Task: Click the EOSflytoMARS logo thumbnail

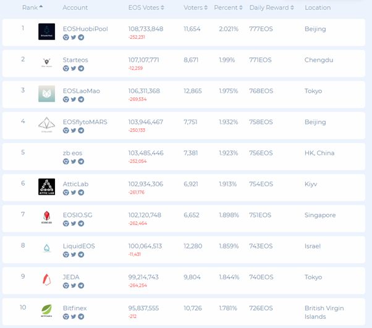Action: pyautogui.click(x=47, y=125)
